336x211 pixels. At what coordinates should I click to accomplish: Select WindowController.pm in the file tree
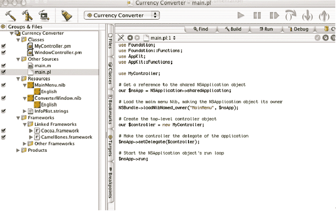[x=58, y=52]
